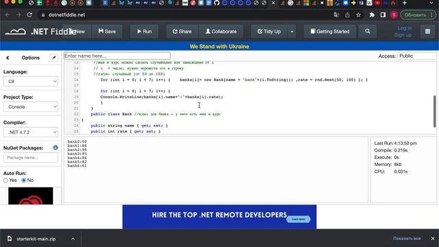Open the browser profile avatar
The image size is (439, 247).
[394, 15]
